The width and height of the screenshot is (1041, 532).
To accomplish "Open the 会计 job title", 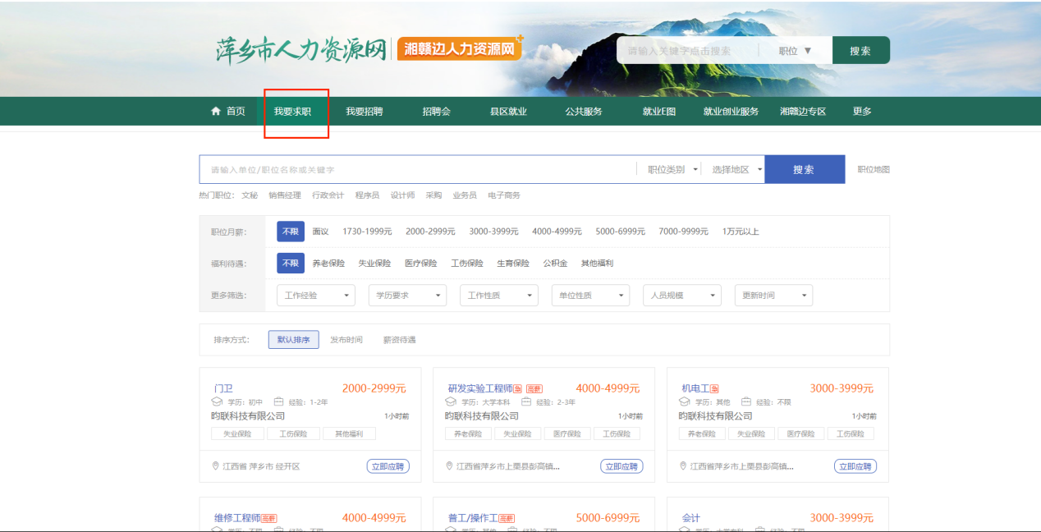I will pyautogui.click(x=691, y=518).
